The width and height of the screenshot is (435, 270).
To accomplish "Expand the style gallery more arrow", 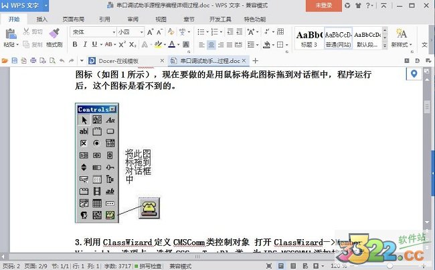I will (385, 46).
